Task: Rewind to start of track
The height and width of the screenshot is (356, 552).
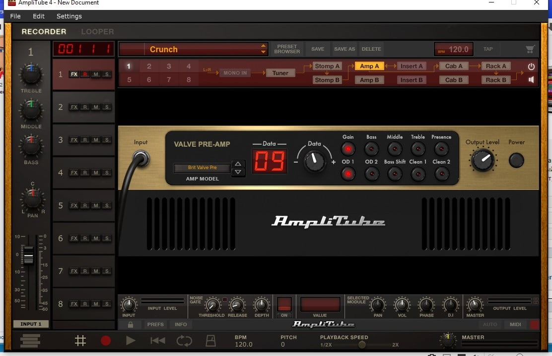Action: coord(158,341)
